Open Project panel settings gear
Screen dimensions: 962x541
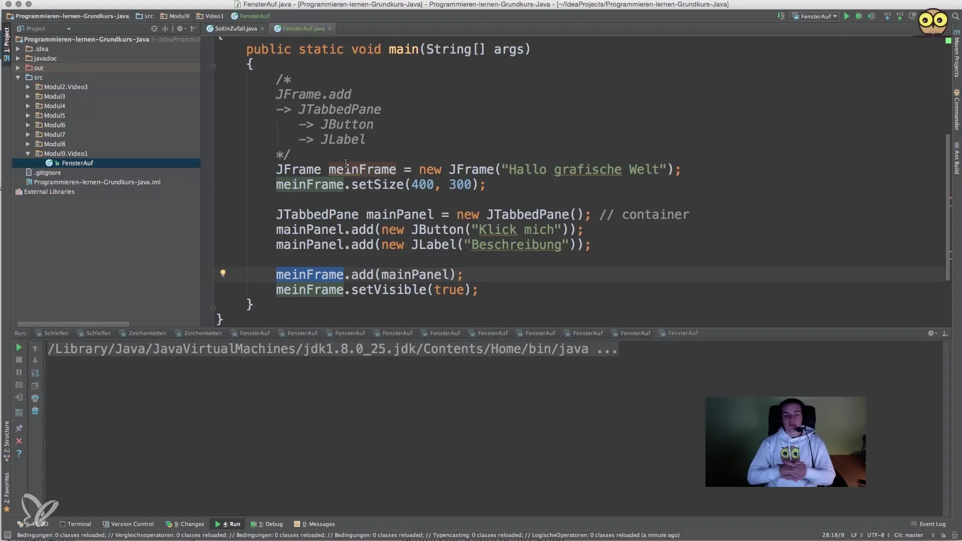[181, 29]
